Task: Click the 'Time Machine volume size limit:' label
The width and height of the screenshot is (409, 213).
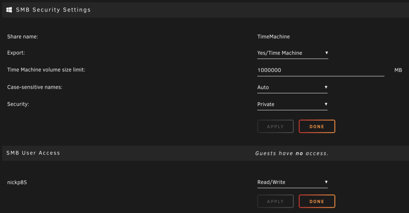Action: 46,70
